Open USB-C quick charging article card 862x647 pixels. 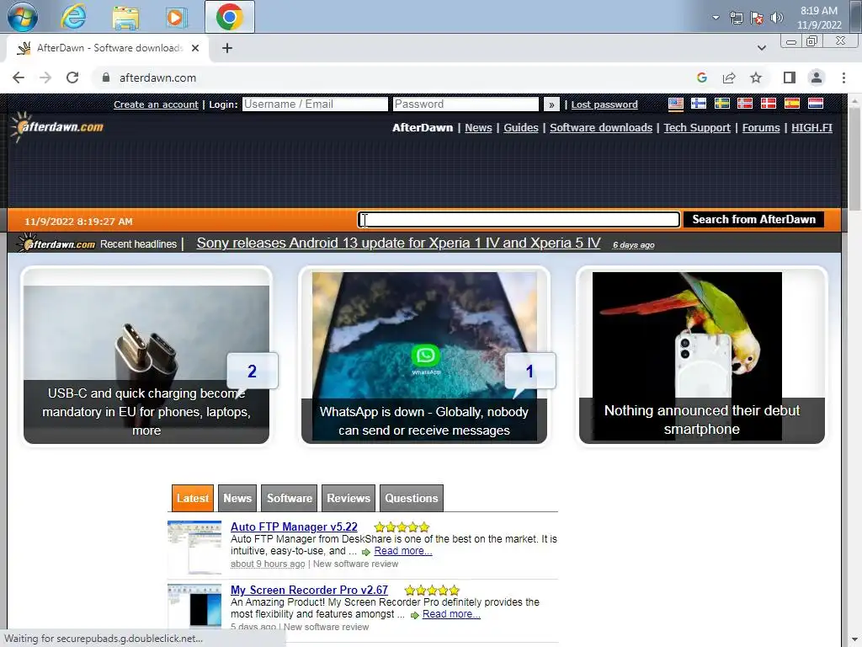[x=146, y=356]
